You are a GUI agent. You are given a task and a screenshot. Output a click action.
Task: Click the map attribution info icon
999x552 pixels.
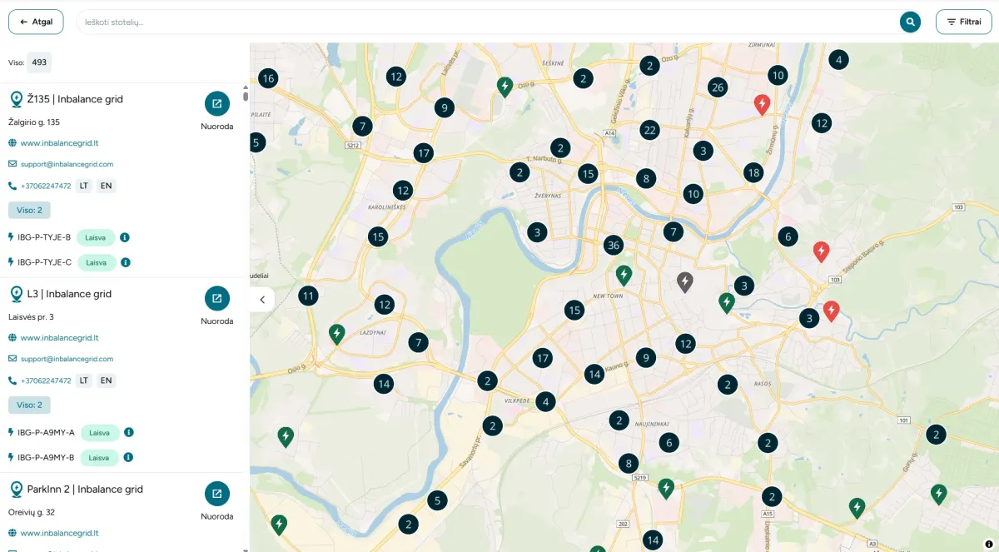(x=988, y=544)
